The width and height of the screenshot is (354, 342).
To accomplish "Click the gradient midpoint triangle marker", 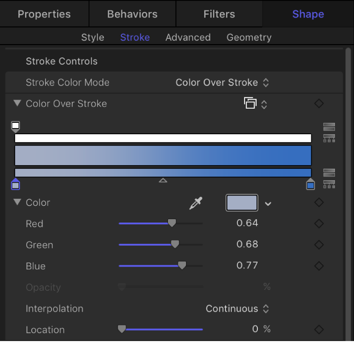I will [x=163, y=180].
